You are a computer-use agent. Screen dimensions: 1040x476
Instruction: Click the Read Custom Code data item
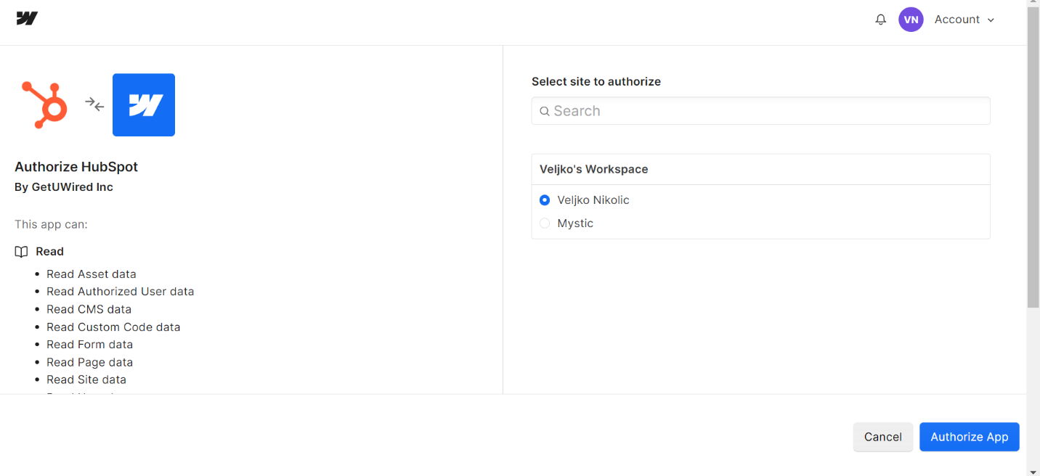pos(113,327)
